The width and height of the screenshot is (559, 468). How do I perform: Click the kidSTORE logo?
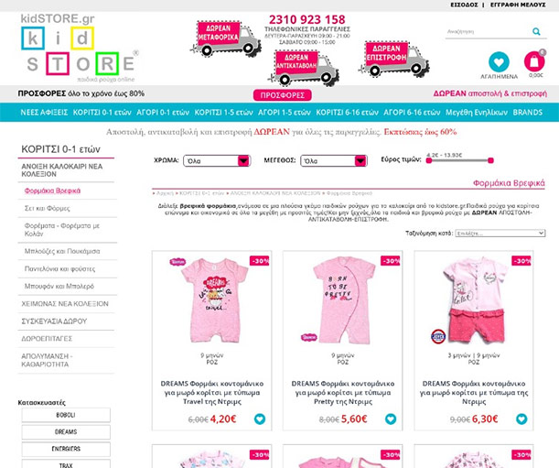pyautogui.click(x=80, y=48)
